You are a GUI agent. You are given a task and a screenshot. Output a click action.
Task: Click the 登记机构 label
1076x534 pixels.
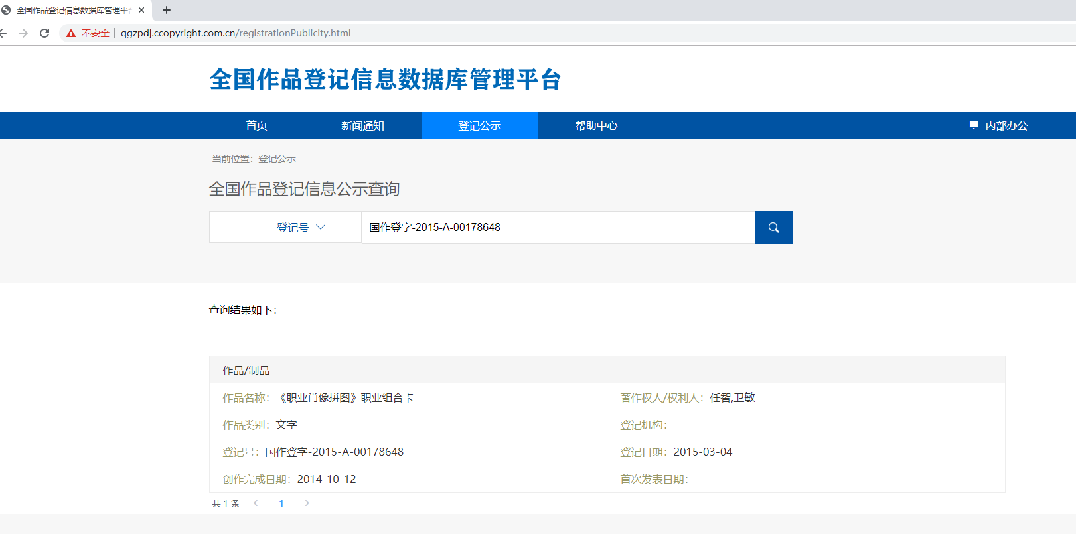coord(643,425)
